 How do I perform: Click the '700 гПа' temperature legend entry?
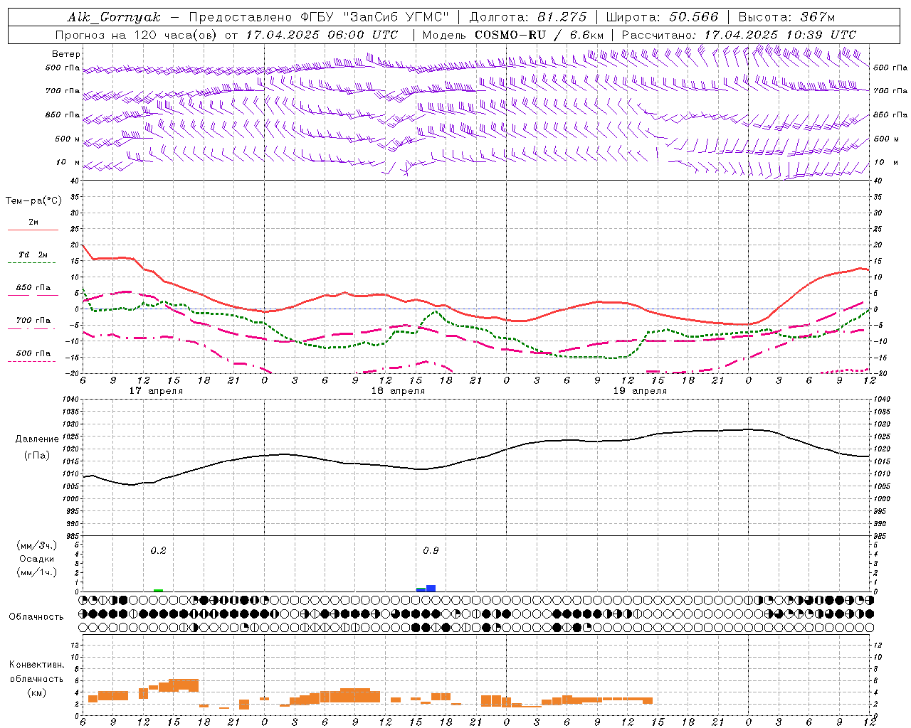click(x=33, y=320)
